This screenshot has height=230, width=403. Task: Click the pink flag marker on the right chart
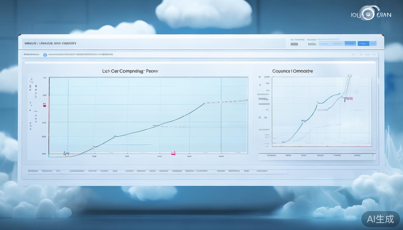pos(348,99)
